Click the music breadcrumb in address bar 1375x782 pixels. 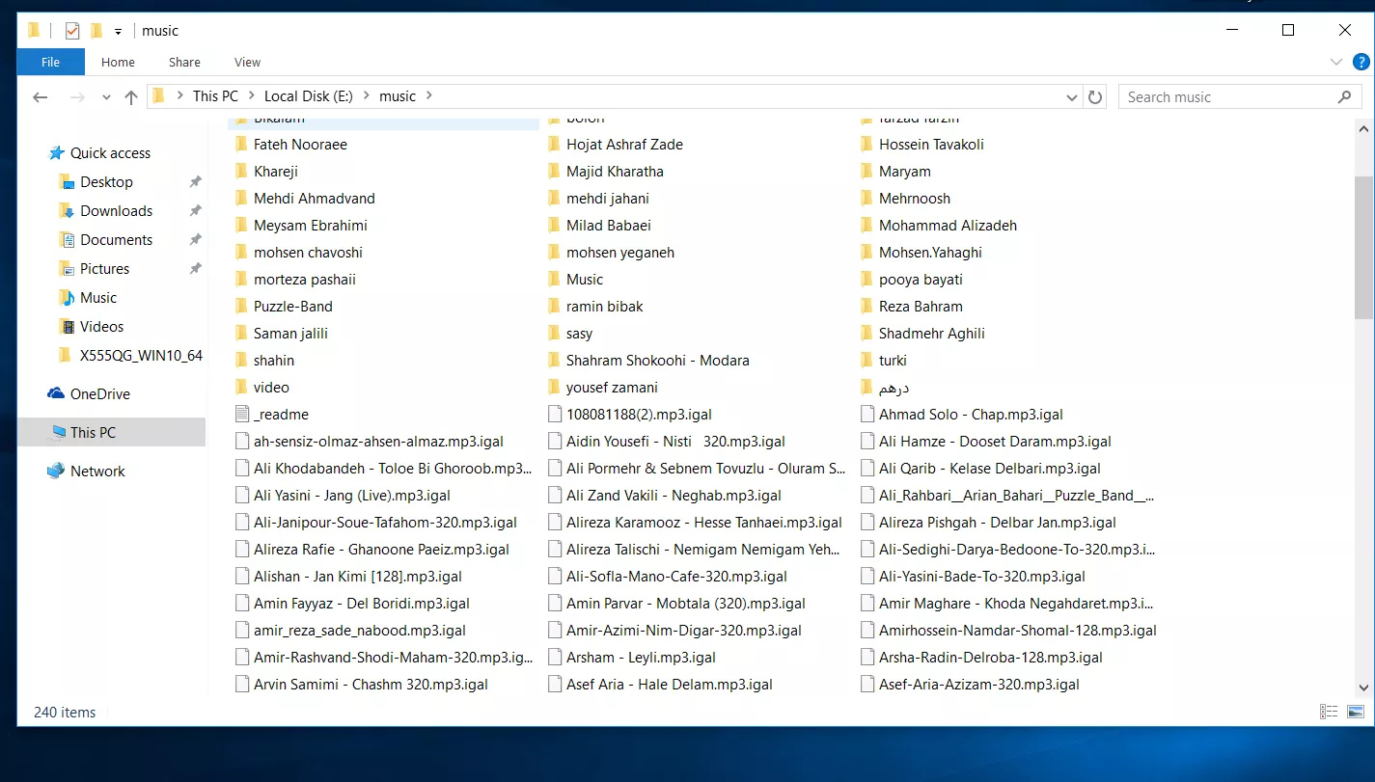(398, 96)
